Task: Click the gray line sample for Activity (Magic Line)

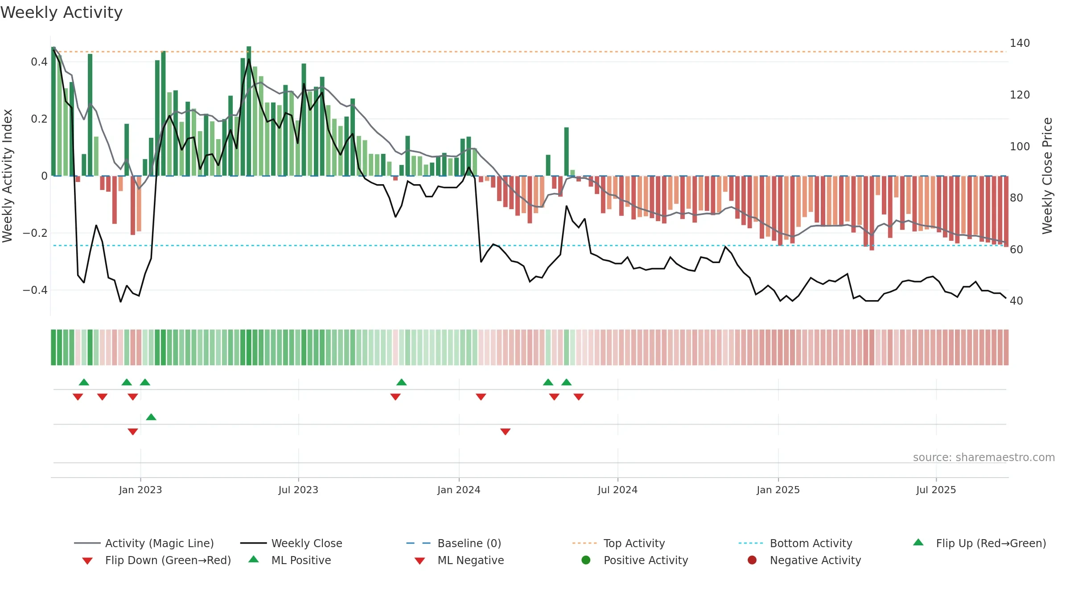Action: (87, 543)
